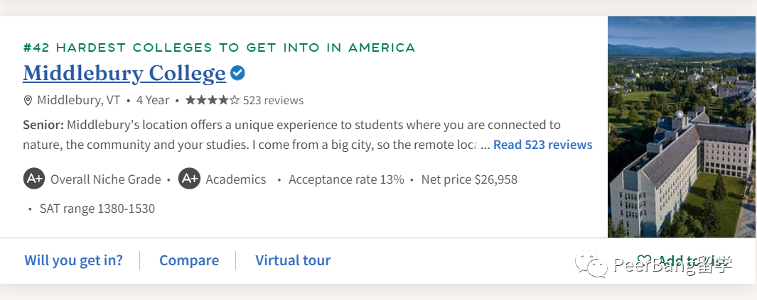
Task: Launch the Virtual tour
Action: click(x=293, y=260)
